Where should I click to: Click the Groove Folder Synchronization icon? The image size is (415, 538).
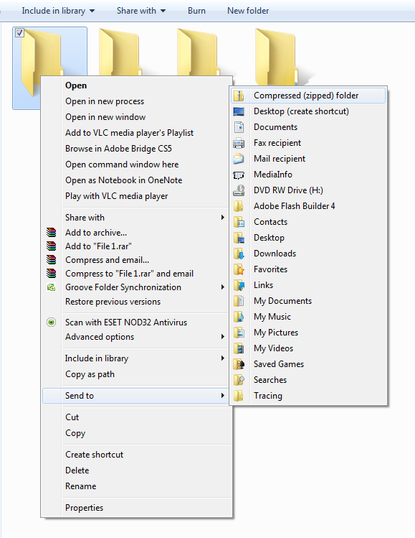(x=51, y=287)
